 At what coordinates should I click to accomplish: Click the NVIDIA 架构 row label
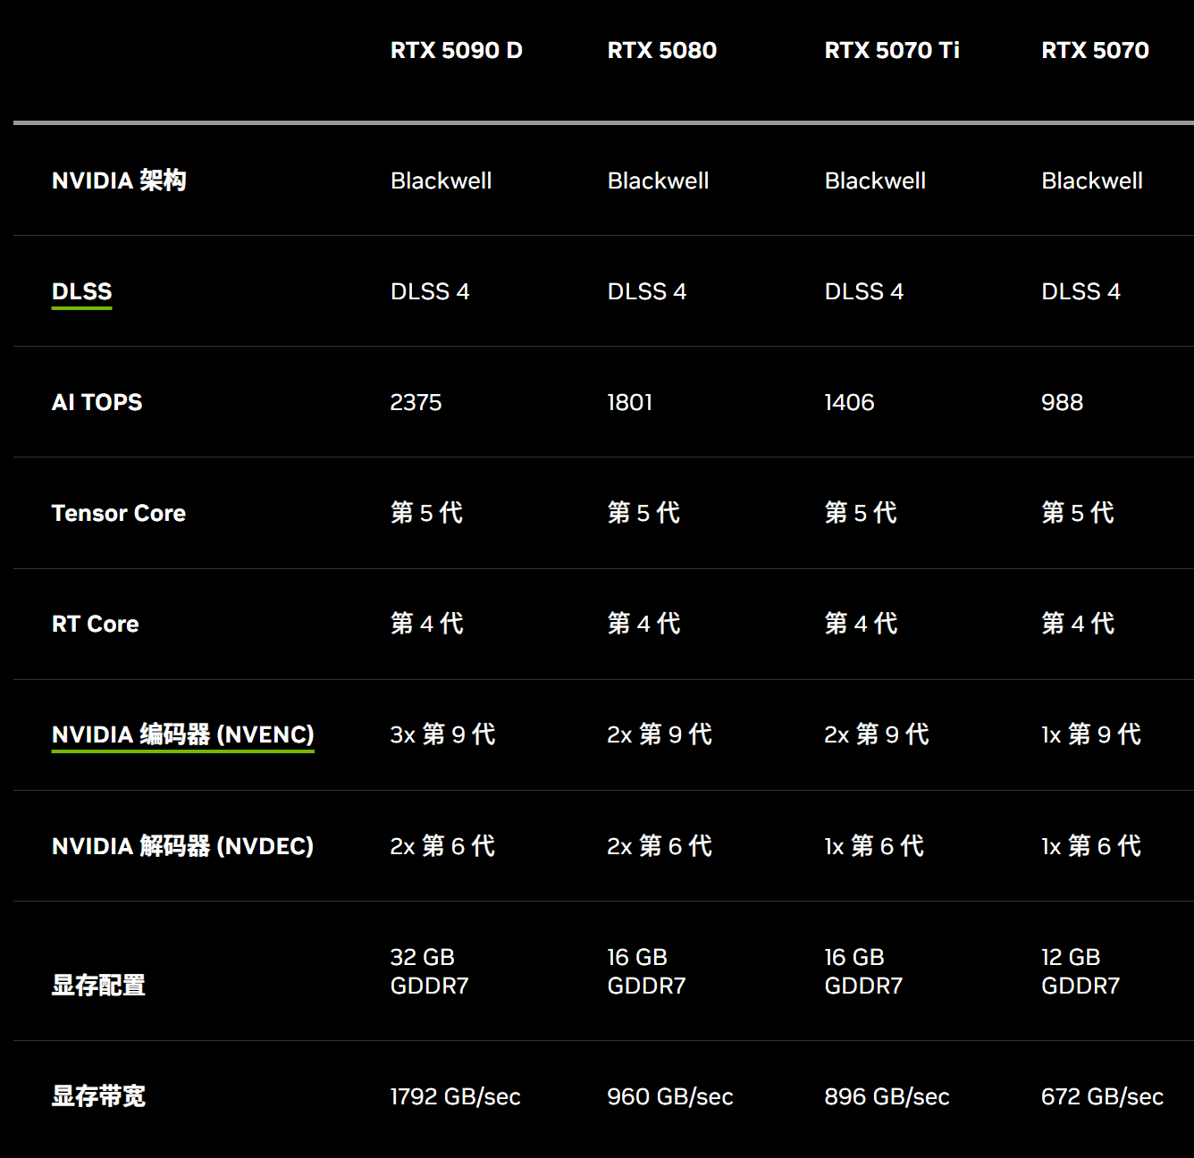tap(119, 180)
